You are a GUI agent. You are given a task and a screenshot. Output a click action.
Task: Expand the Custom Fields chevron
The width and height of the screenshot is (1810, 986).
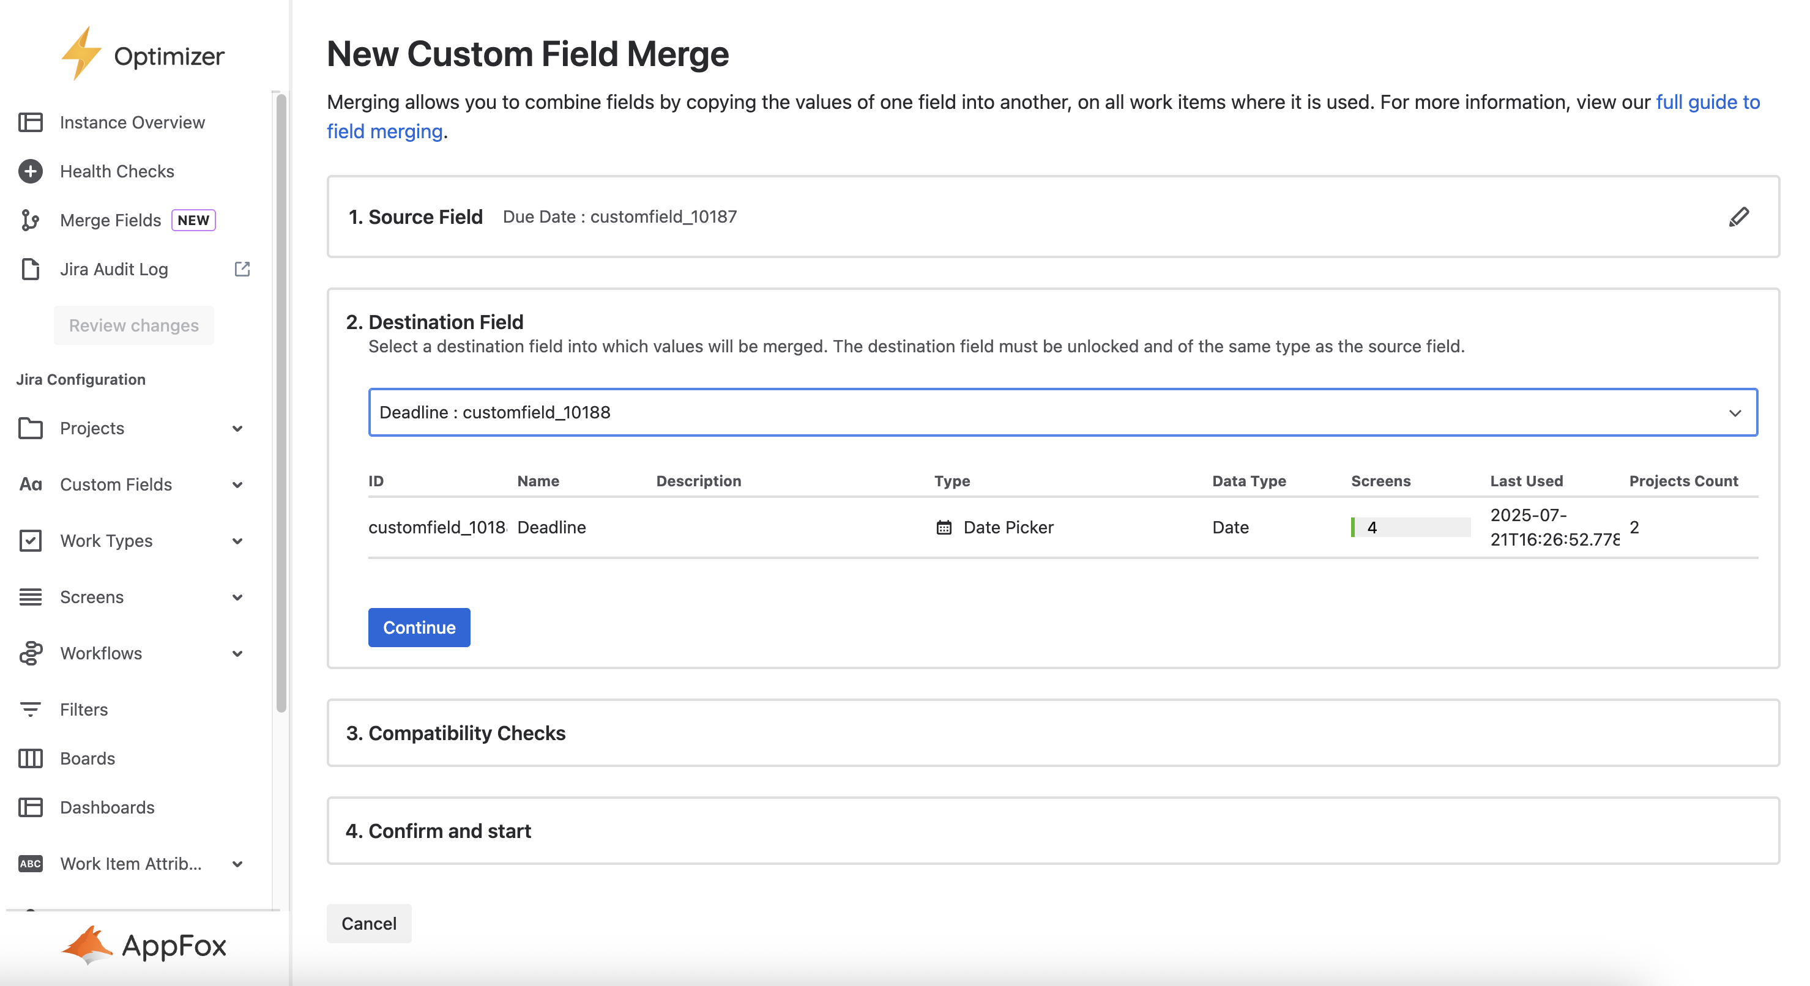pos(237,484)
